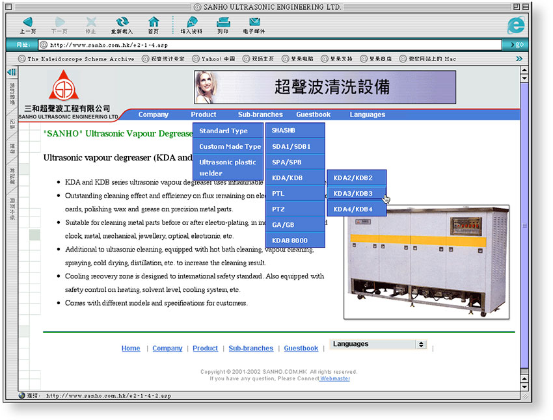The width and height of the screenshot is (553, 420).
Task: Click the ultrasonic cleaning banner ad
Action: (325, 87)
